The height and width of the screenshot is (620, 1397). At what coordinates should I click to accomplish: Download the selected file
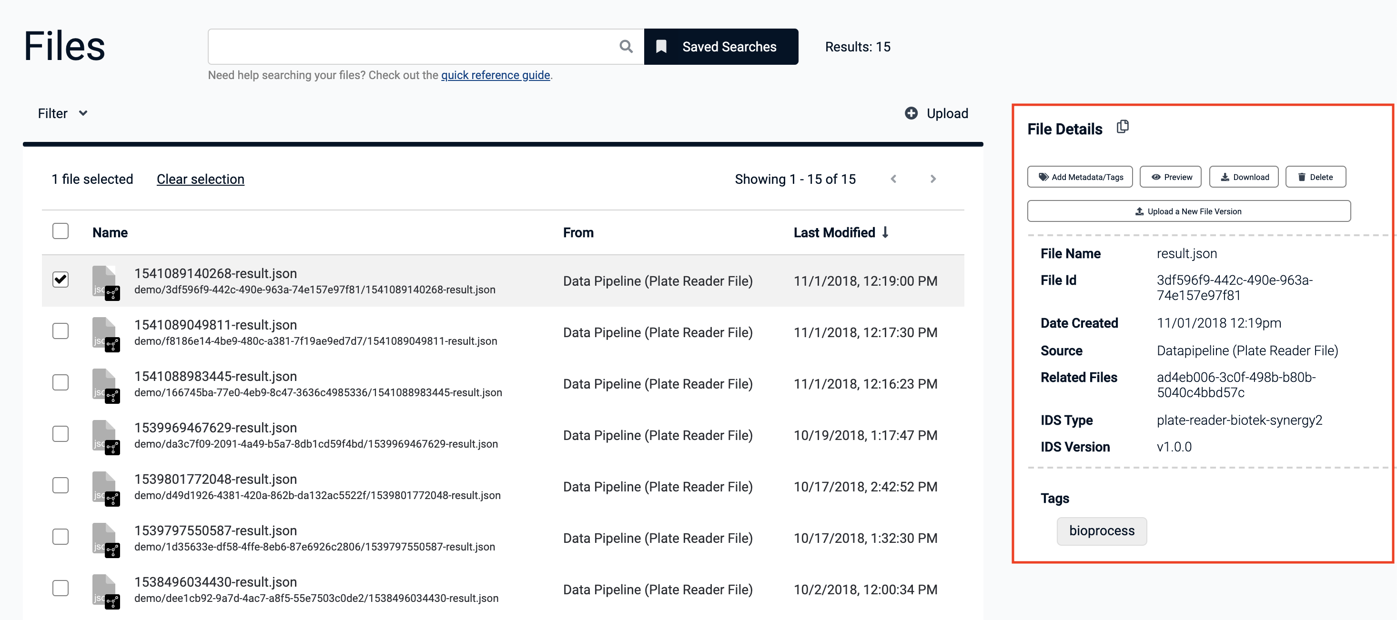(x=1244, y=177)
